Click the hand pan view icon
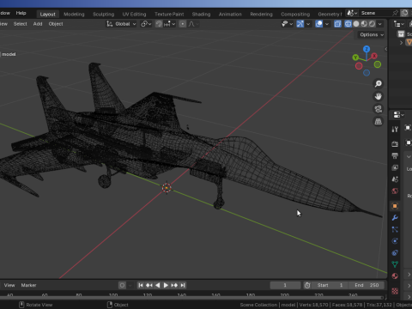Screen dimensions: 412x309 pyautogui.click(x=379, y=96)
